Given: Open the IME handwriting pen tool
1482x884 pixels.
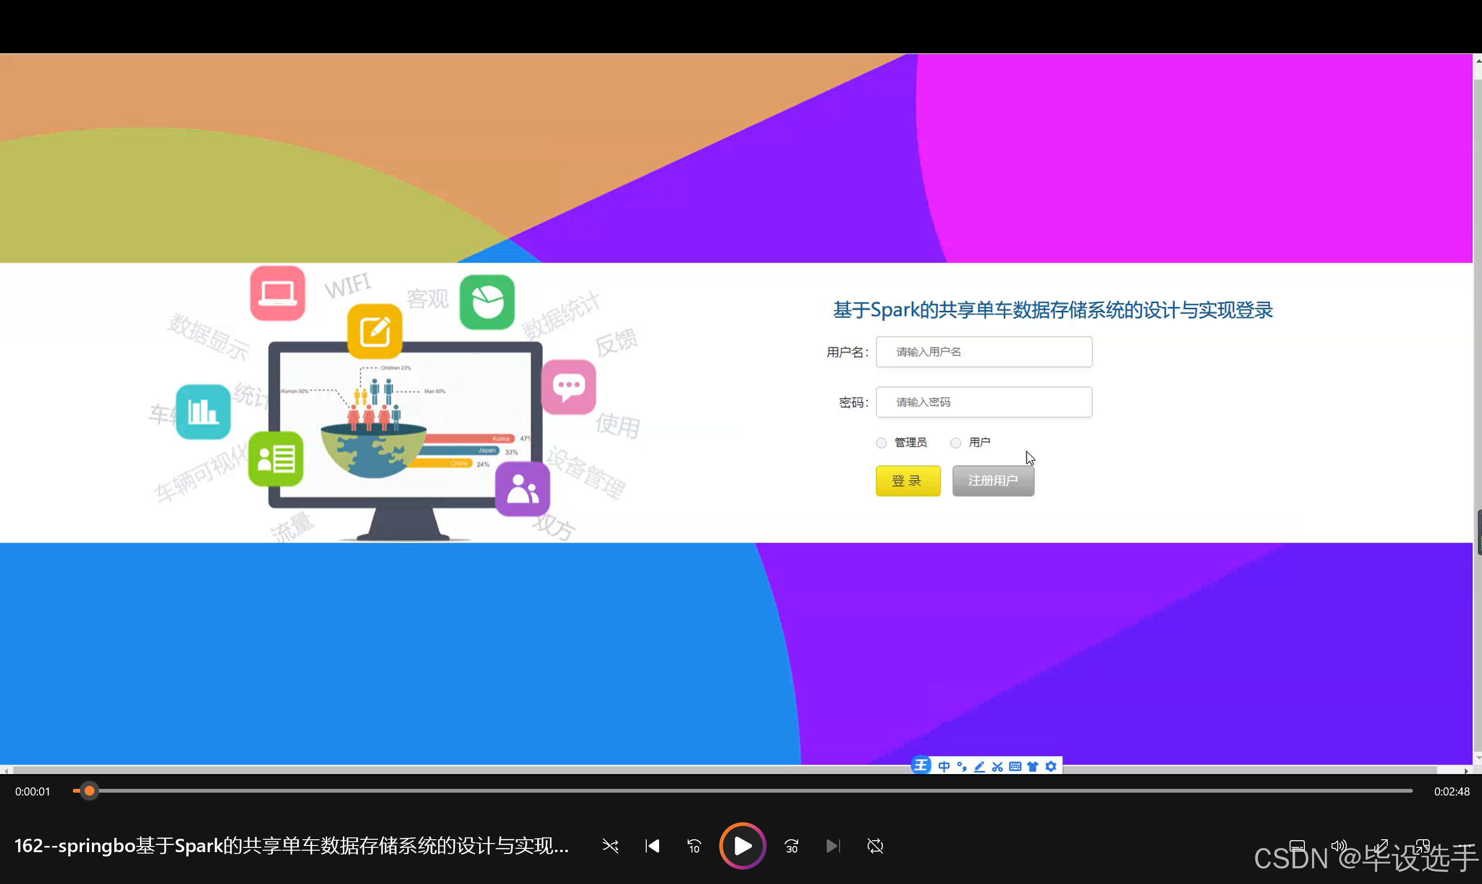Looking at the screenshot, I should (x=980, y=766).
